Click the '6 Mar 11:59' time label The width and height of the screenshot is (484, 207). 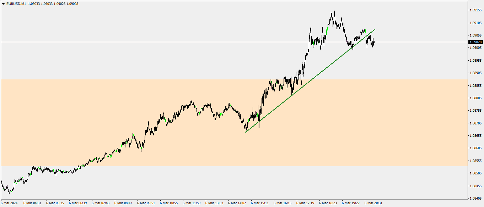[x=192, y=203]
